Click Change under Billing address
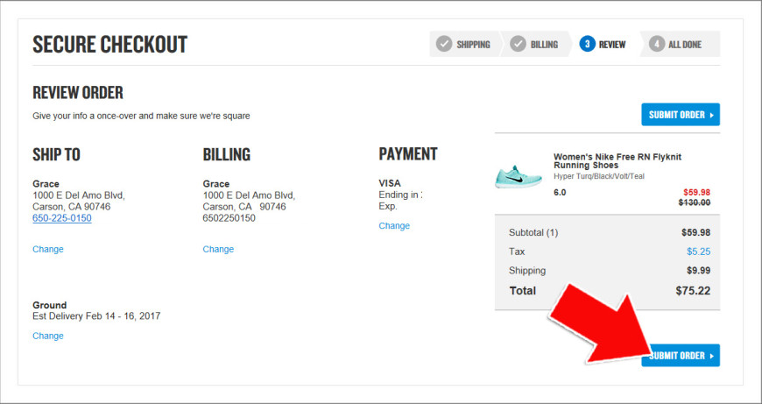The width and height of the screenshot is (762, 404). pyautogui.click(x=218, y=249)
